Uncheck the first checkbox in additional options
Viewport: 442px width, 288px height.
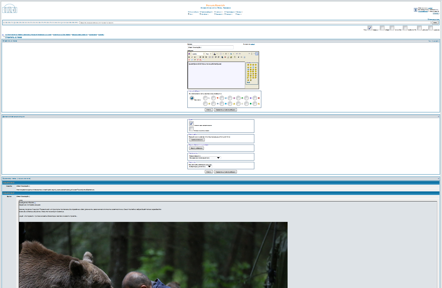pos(191,124)
